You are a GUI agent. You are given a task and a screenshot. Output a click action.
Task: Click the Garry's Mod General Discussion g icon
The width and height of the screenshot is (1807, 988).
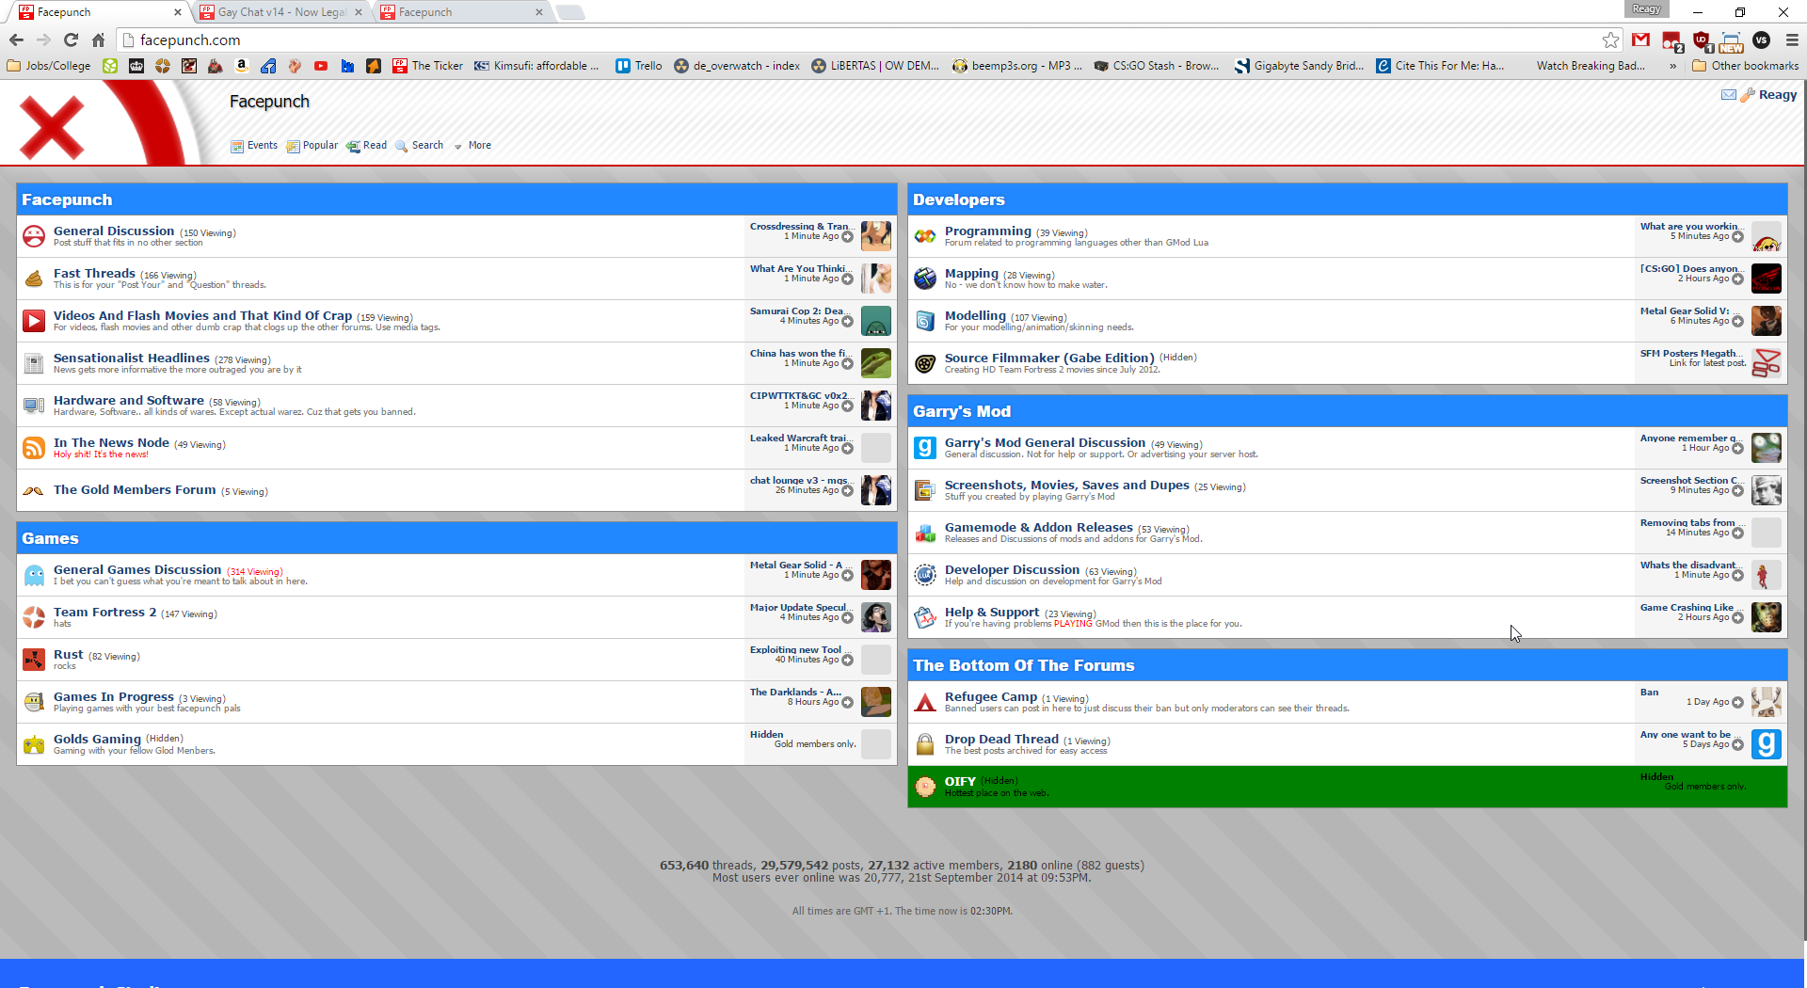pyautogui.click(x=925, y=448)
